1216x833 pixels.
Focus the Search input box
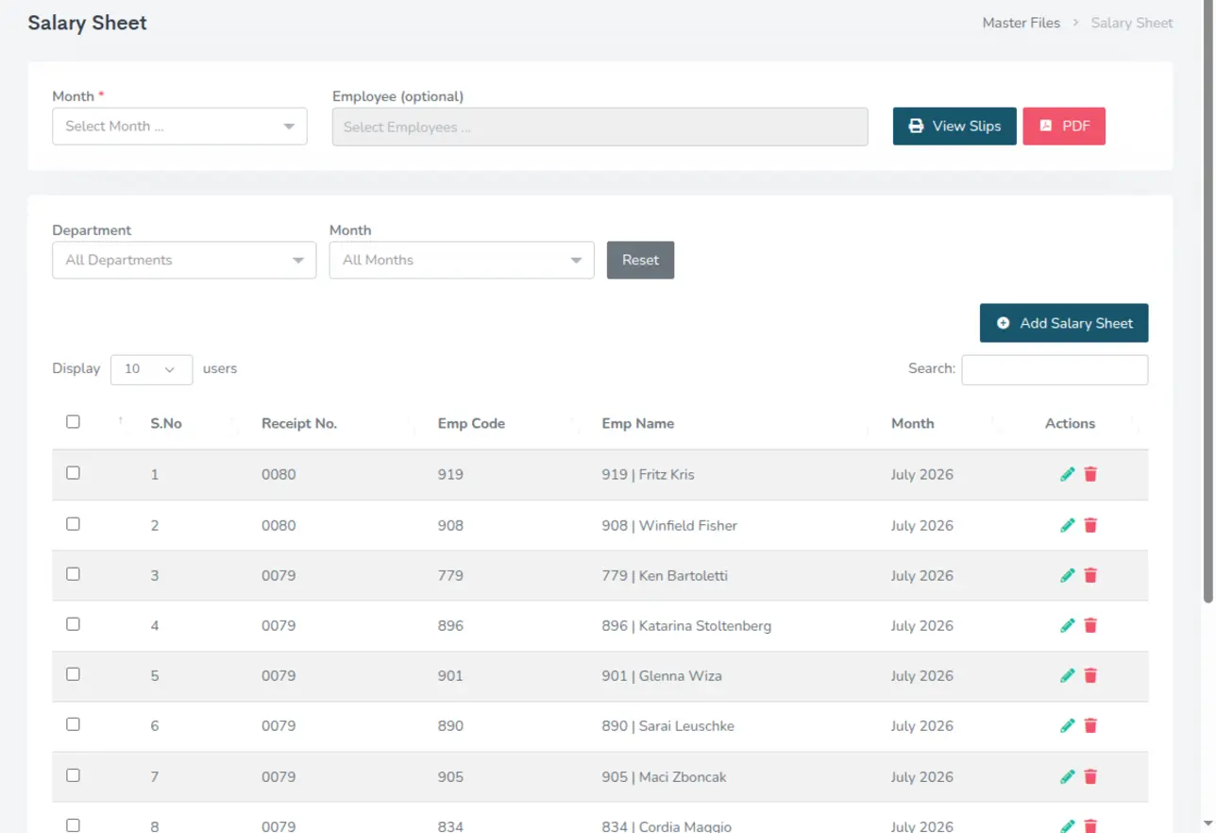1055,369
